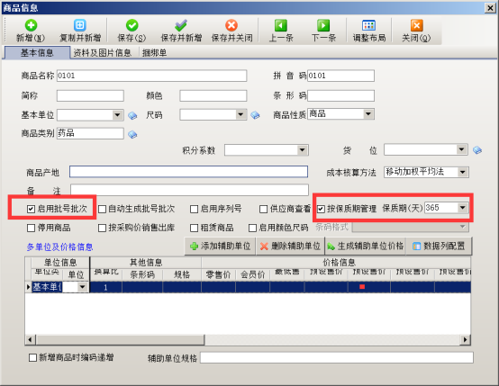Image resolution: width=499 pixels, height=386 pixels.
Task: Go to previous record with 上一条
Action: pyautogui.click(x=281, y=25)
